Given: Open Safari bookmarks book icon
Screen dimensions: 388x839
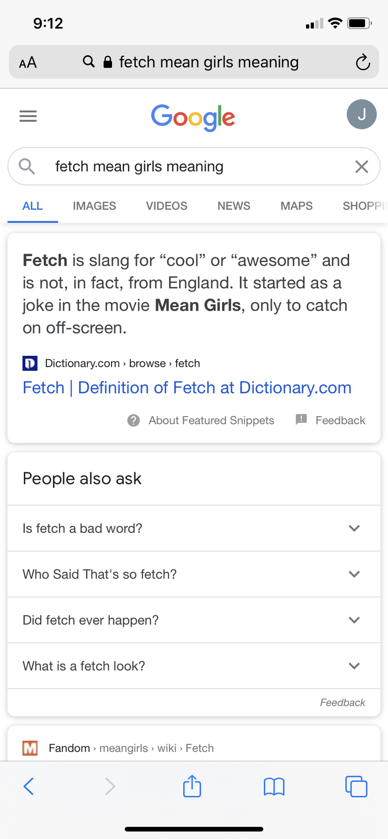Looking at the screenshot, I should coord(274,787).
